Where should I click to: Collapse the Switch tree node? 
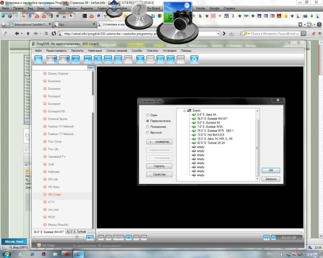pyautogui.click(x=184, y=111)
